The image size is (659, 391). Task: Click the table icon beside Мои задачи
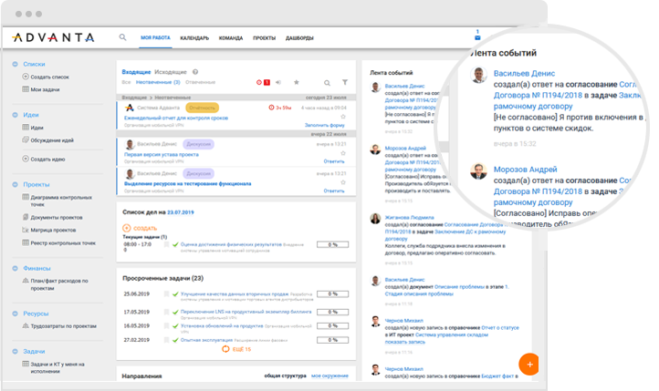26,89
